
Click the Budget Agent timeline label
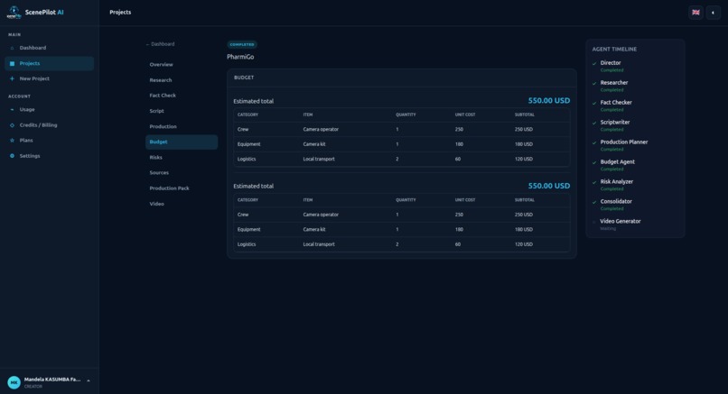coord(617,162)
